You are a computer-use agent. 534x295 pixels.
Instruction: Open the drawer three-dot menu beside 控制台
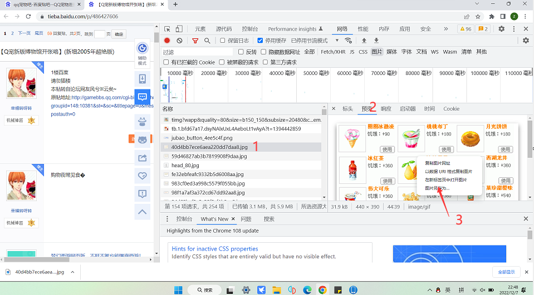point(167,219)
